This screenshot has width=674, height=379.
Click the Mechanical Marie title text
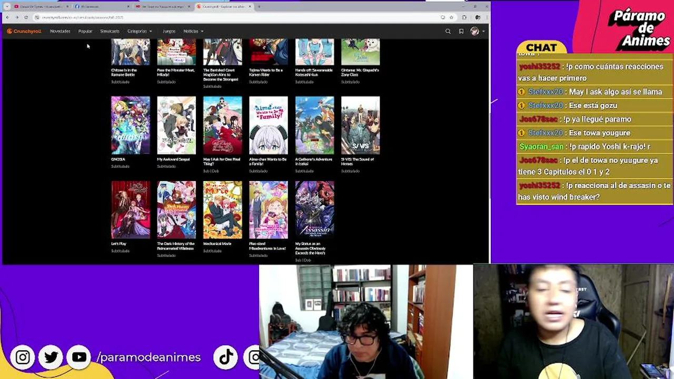point(217,244)
